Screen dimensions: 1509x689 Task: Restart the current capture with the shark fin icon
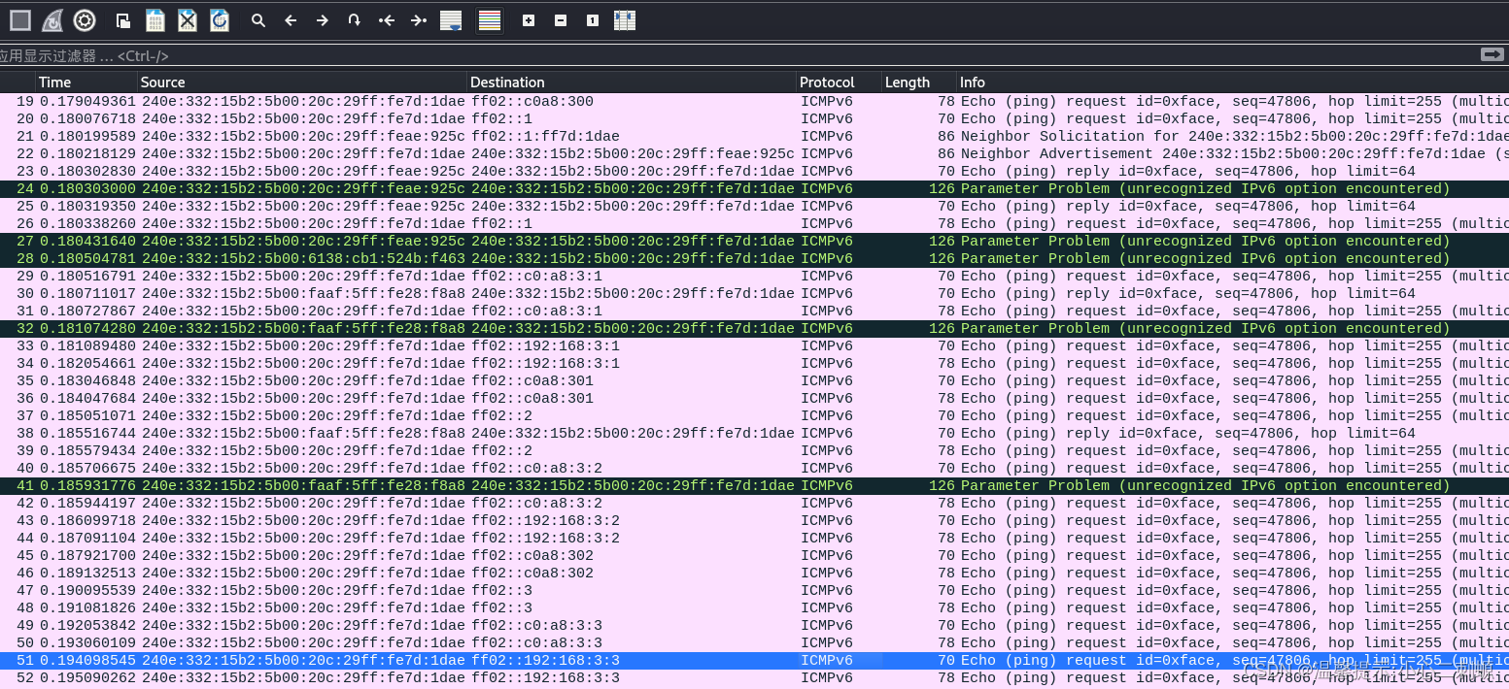click(x=52, y=19)
